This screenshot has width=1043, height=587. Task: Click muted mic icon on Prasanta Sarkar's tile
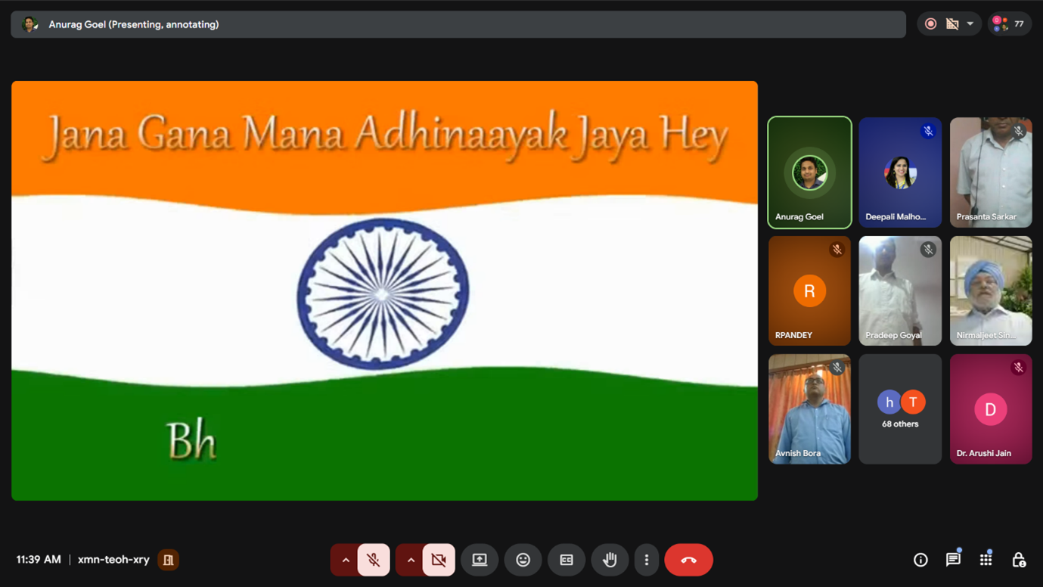[1019, 131]
